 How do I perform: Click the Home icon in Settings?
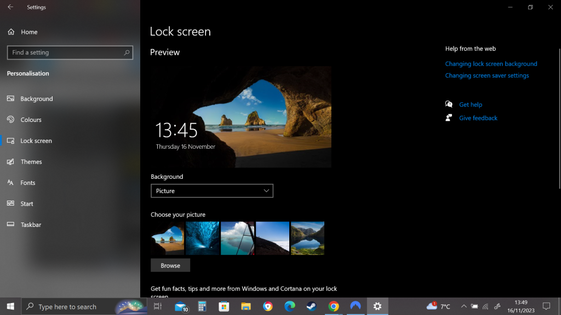(x=10, y=32)
